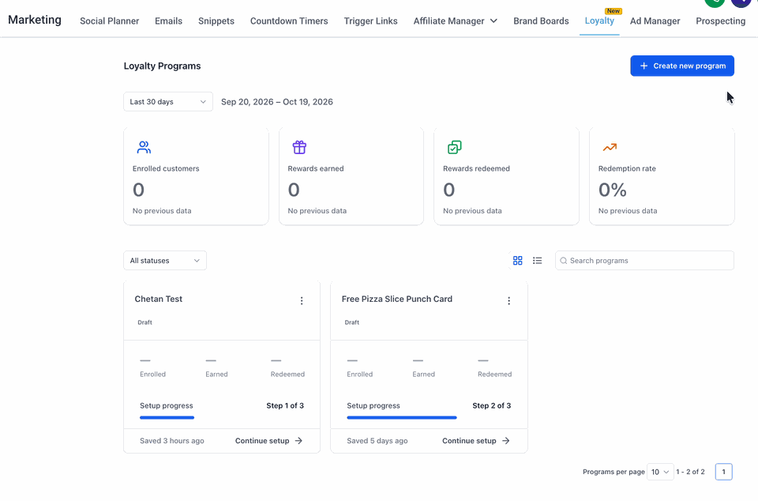
Task: Go to page 1 in pagination
Action: pyautogui.click(x=724, y=472)
